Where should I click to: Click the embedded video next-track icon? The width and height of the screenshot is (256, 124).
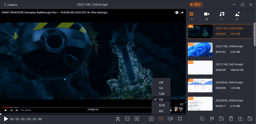(x=12, y=110)
